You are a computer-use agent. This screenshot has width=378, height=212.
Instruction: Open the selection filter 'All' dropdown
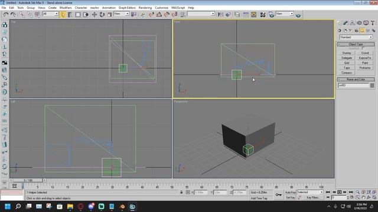click(x=50, y=14)
